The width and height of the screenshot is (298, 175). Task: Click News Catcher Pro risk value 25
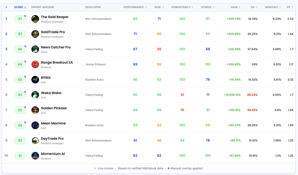point(159,49)
